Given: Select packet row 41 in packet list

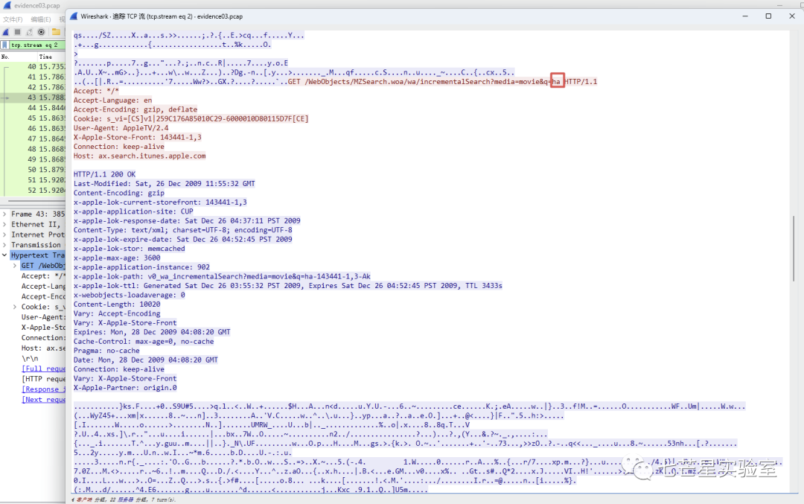Looking at the screenshot, I should (33, 77).
